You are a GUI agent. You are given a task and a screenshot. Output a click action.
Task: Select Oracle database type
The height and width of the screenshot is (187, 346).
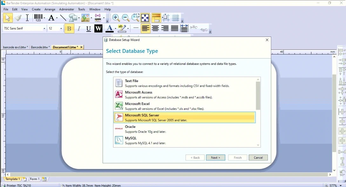(185, 129)
